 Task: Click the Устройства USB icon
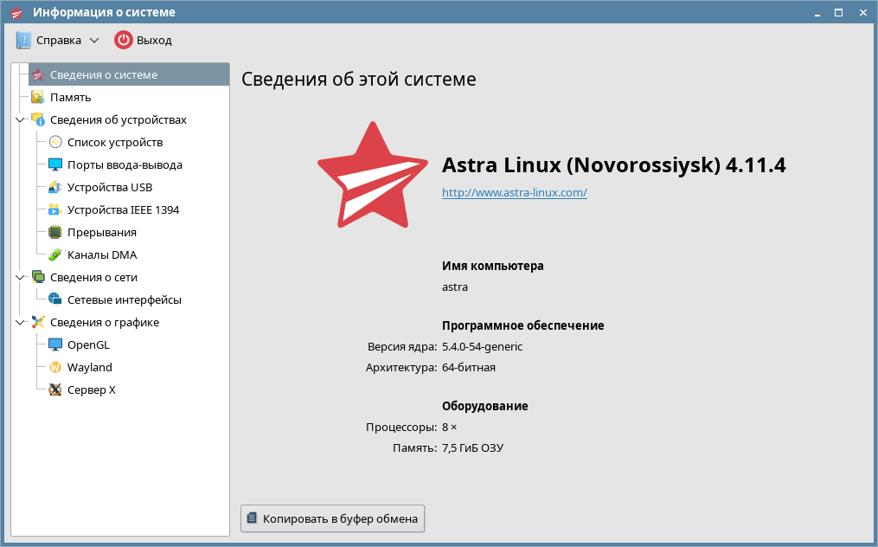click(54, 187)
